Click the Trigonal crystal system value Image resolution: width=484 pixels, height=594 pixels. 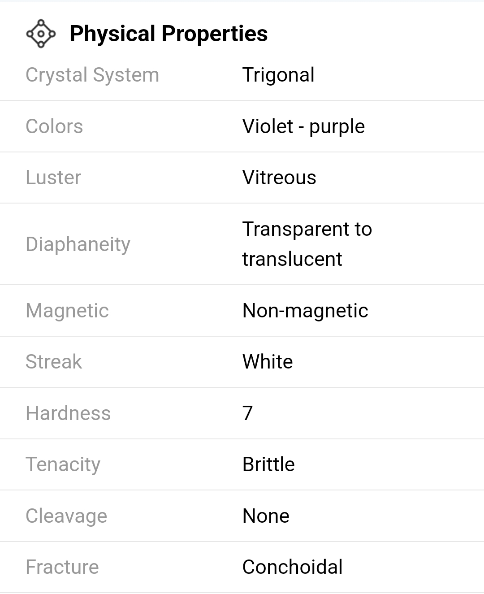(x=278, y=75)
